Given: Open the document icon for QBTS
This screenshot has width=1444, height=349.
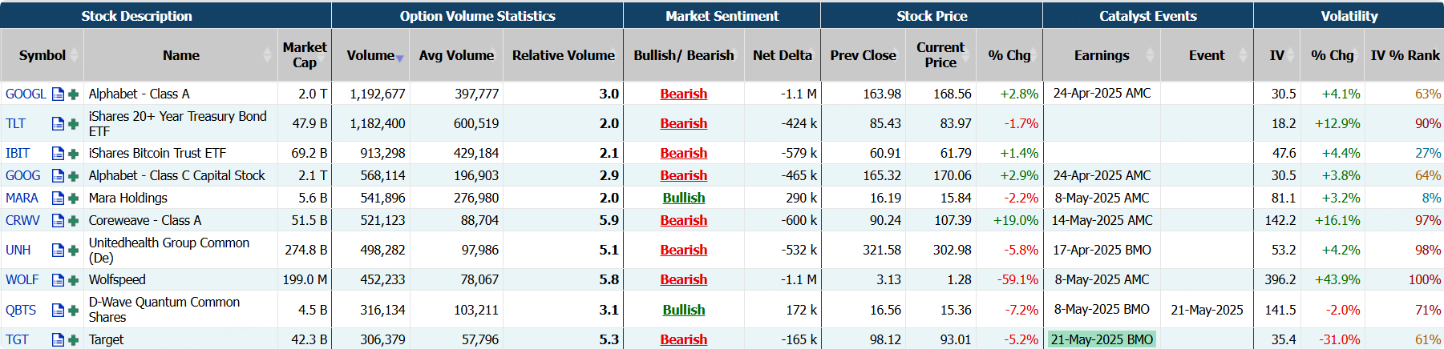Looking at the screenshot, I should click(x=58, y=311).
